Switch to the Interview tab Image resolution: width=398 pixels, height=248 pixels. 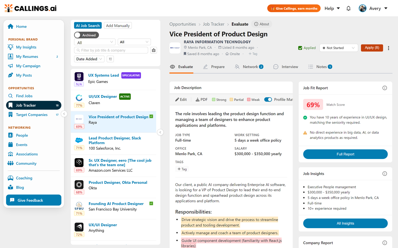pos(286,67)
